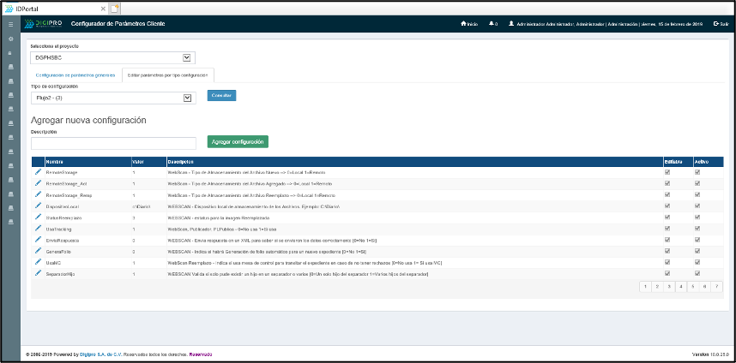Switch to Configuración de parámetros generales tab
The width and height of the screenshot is (736, 363).
(75, 75)
